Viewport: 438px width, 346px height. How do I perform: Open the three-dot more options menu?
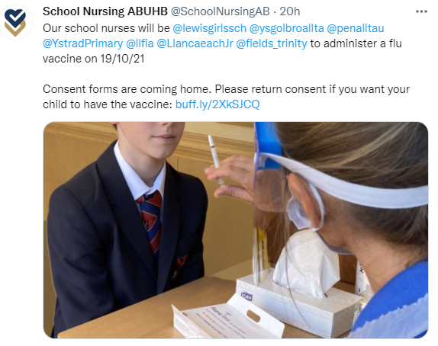coord(421,11)
